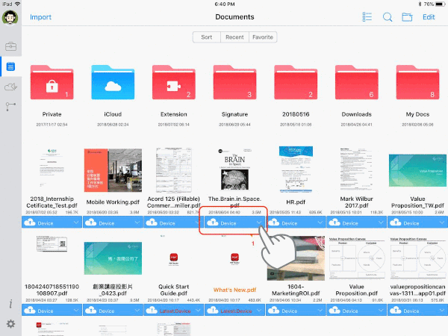This screenshot has height=336, width=448.
Task: Open the Private locked folder
Action: (x=52, y=82)
